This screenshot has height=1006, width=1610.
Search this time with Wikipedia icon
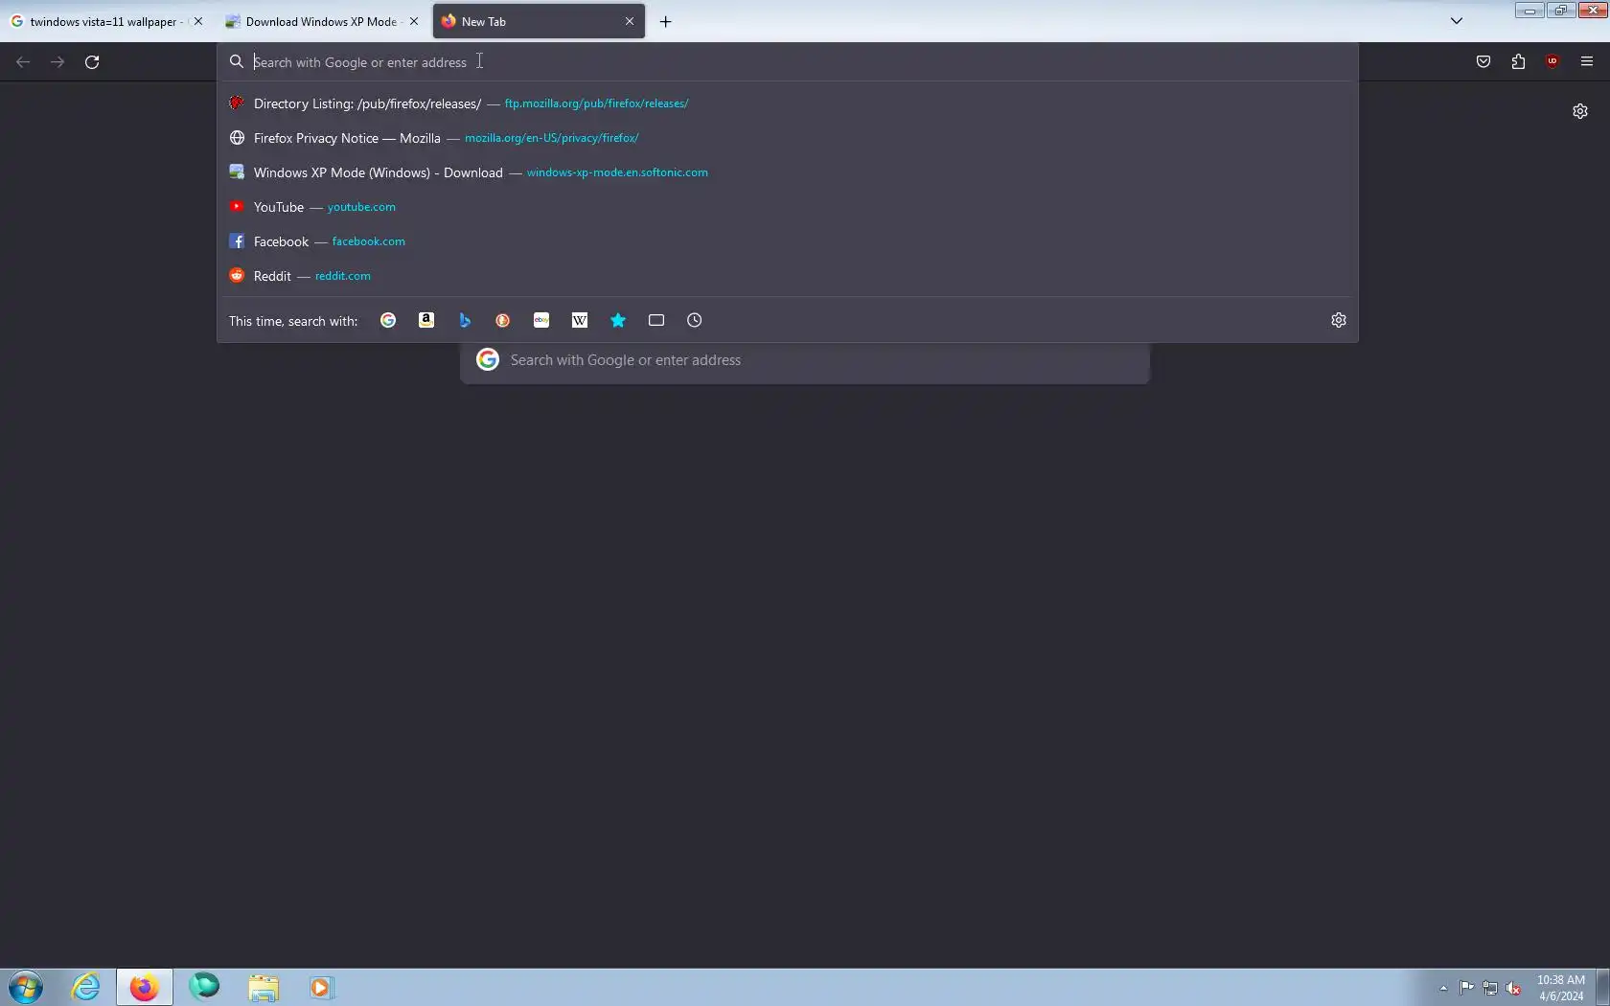tap(580, 320)
